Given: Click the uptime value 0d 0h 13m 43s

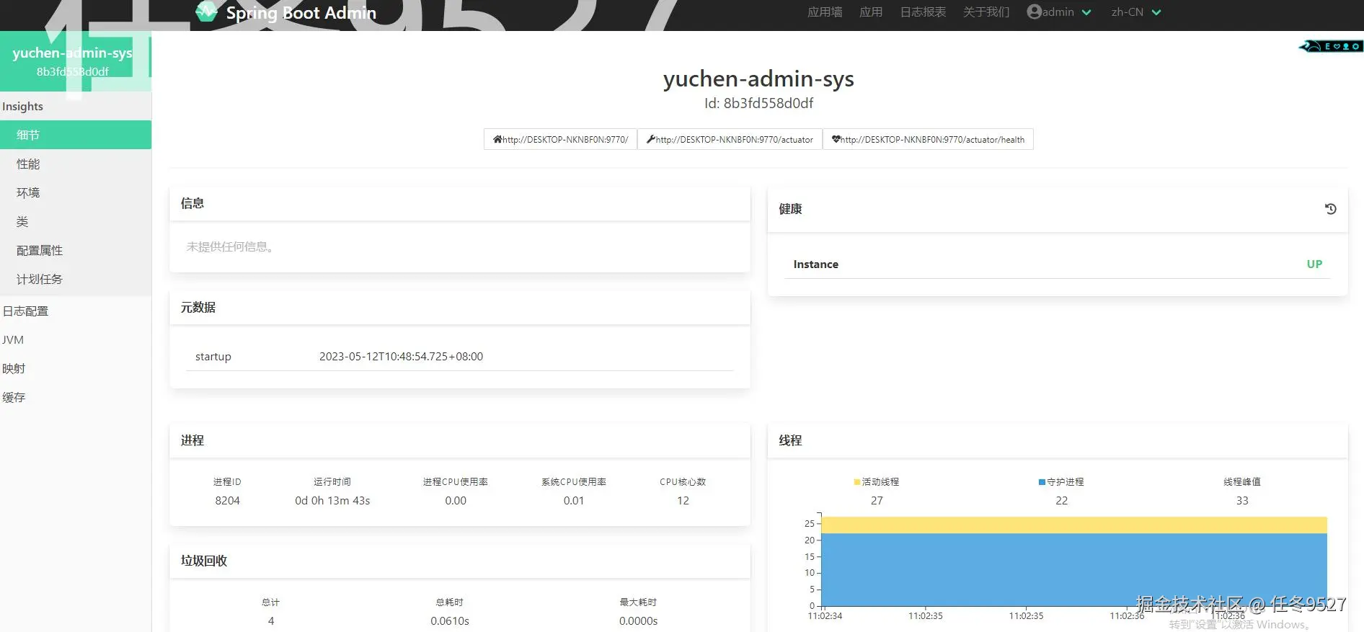Looking at the screenshot, I should click(x=332, y=500).
